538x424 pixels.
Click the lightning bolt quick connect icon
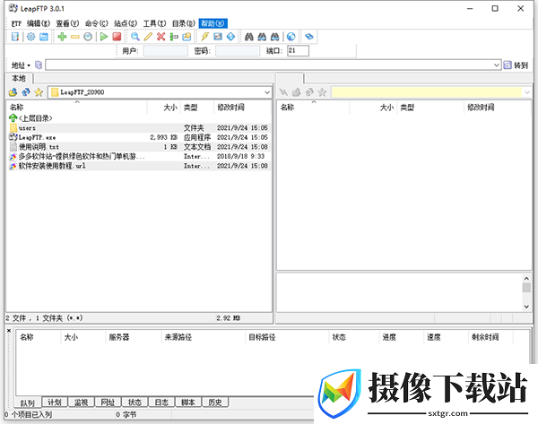tap(204, 37)
